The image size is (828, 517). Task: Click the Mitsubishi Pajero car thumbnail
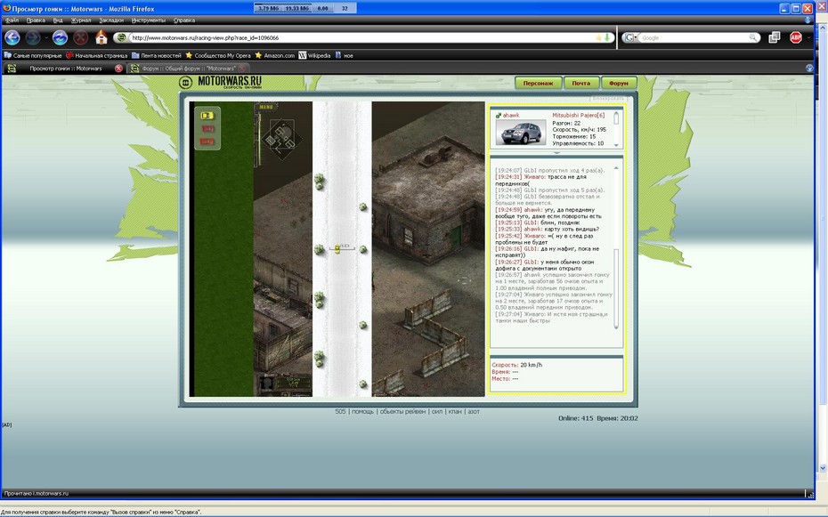pos(521,132)
